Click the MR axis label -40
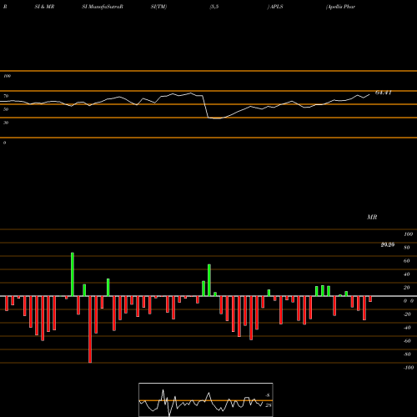 [407, 328]
